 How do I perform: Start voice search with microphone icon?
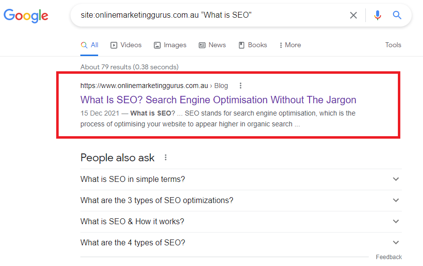coord(378,15)
